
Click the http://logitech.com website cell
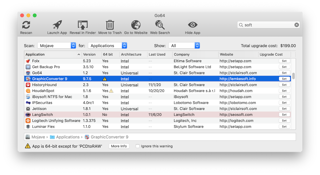click(237, 121)
